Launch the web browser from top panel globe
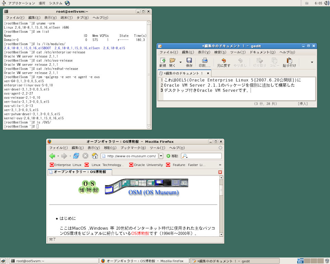Viewport: 330px width, 264px height. click(x=67, y=3)
